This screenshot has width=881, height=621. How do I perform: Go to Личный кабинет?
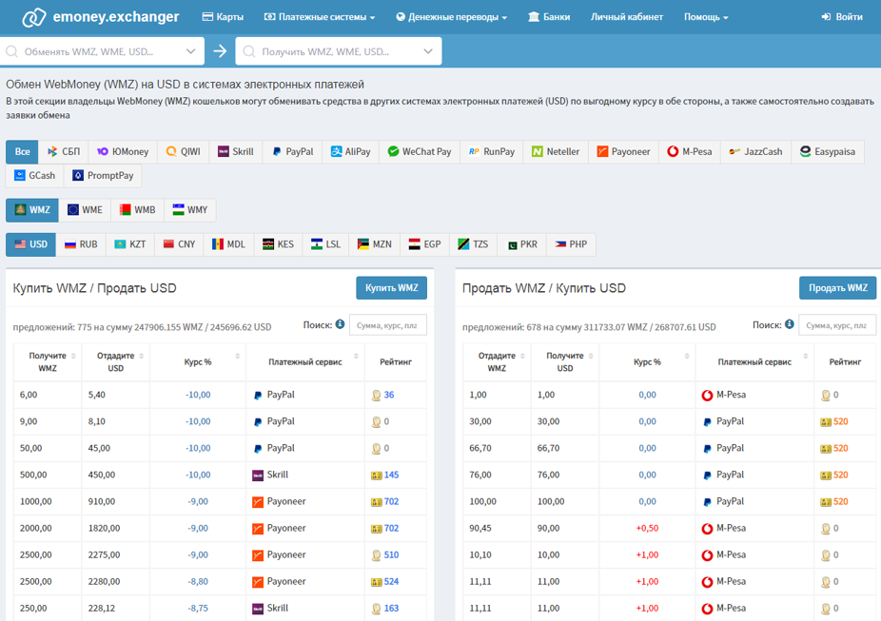tap(626, 17)
